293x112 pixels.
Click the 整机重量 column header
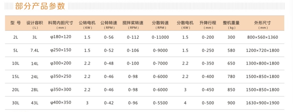click(231, 23)
